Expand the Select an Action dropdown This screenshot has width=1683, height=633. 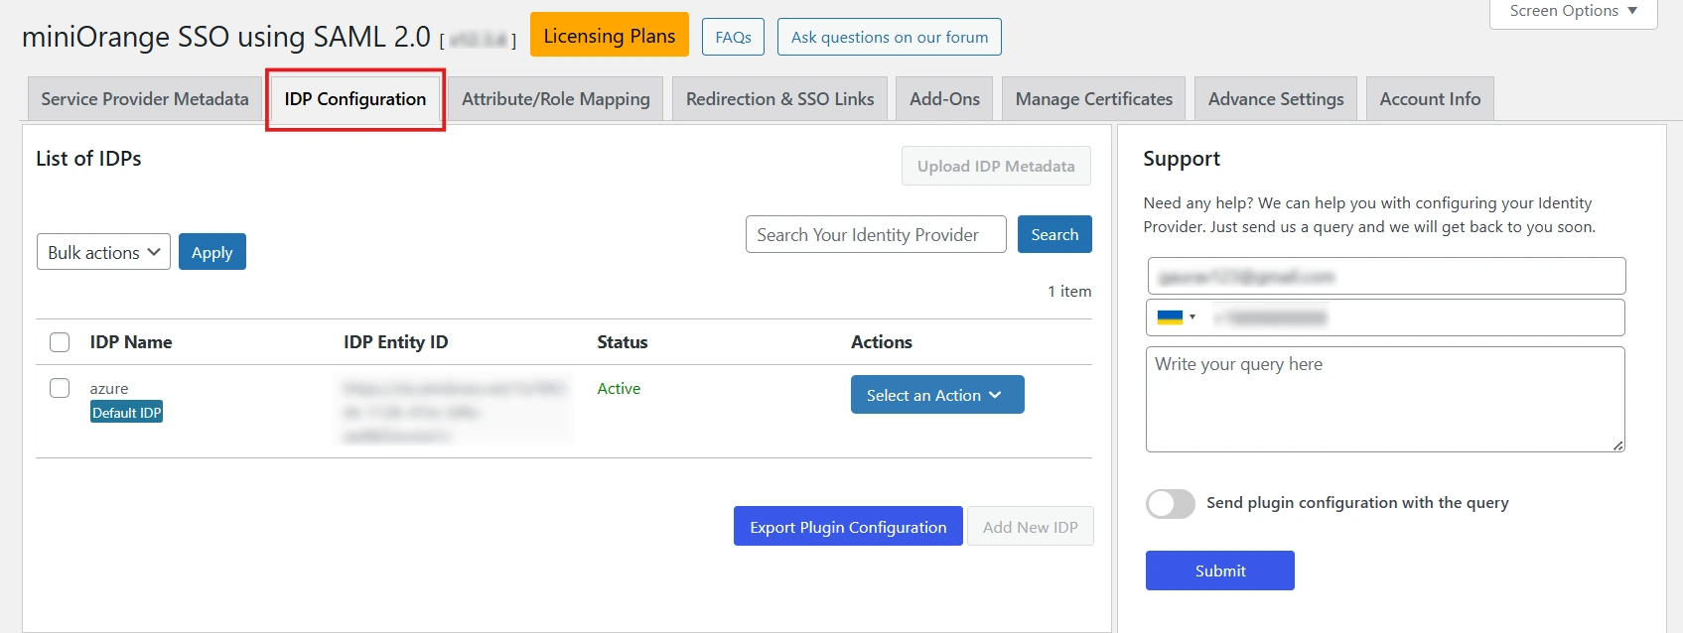[936, 395]
